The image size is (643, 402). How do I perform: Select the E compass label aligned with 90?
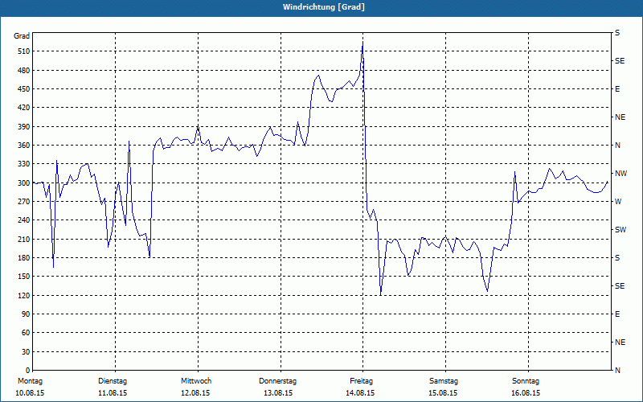pyautogui.click(x=617, y=314)
